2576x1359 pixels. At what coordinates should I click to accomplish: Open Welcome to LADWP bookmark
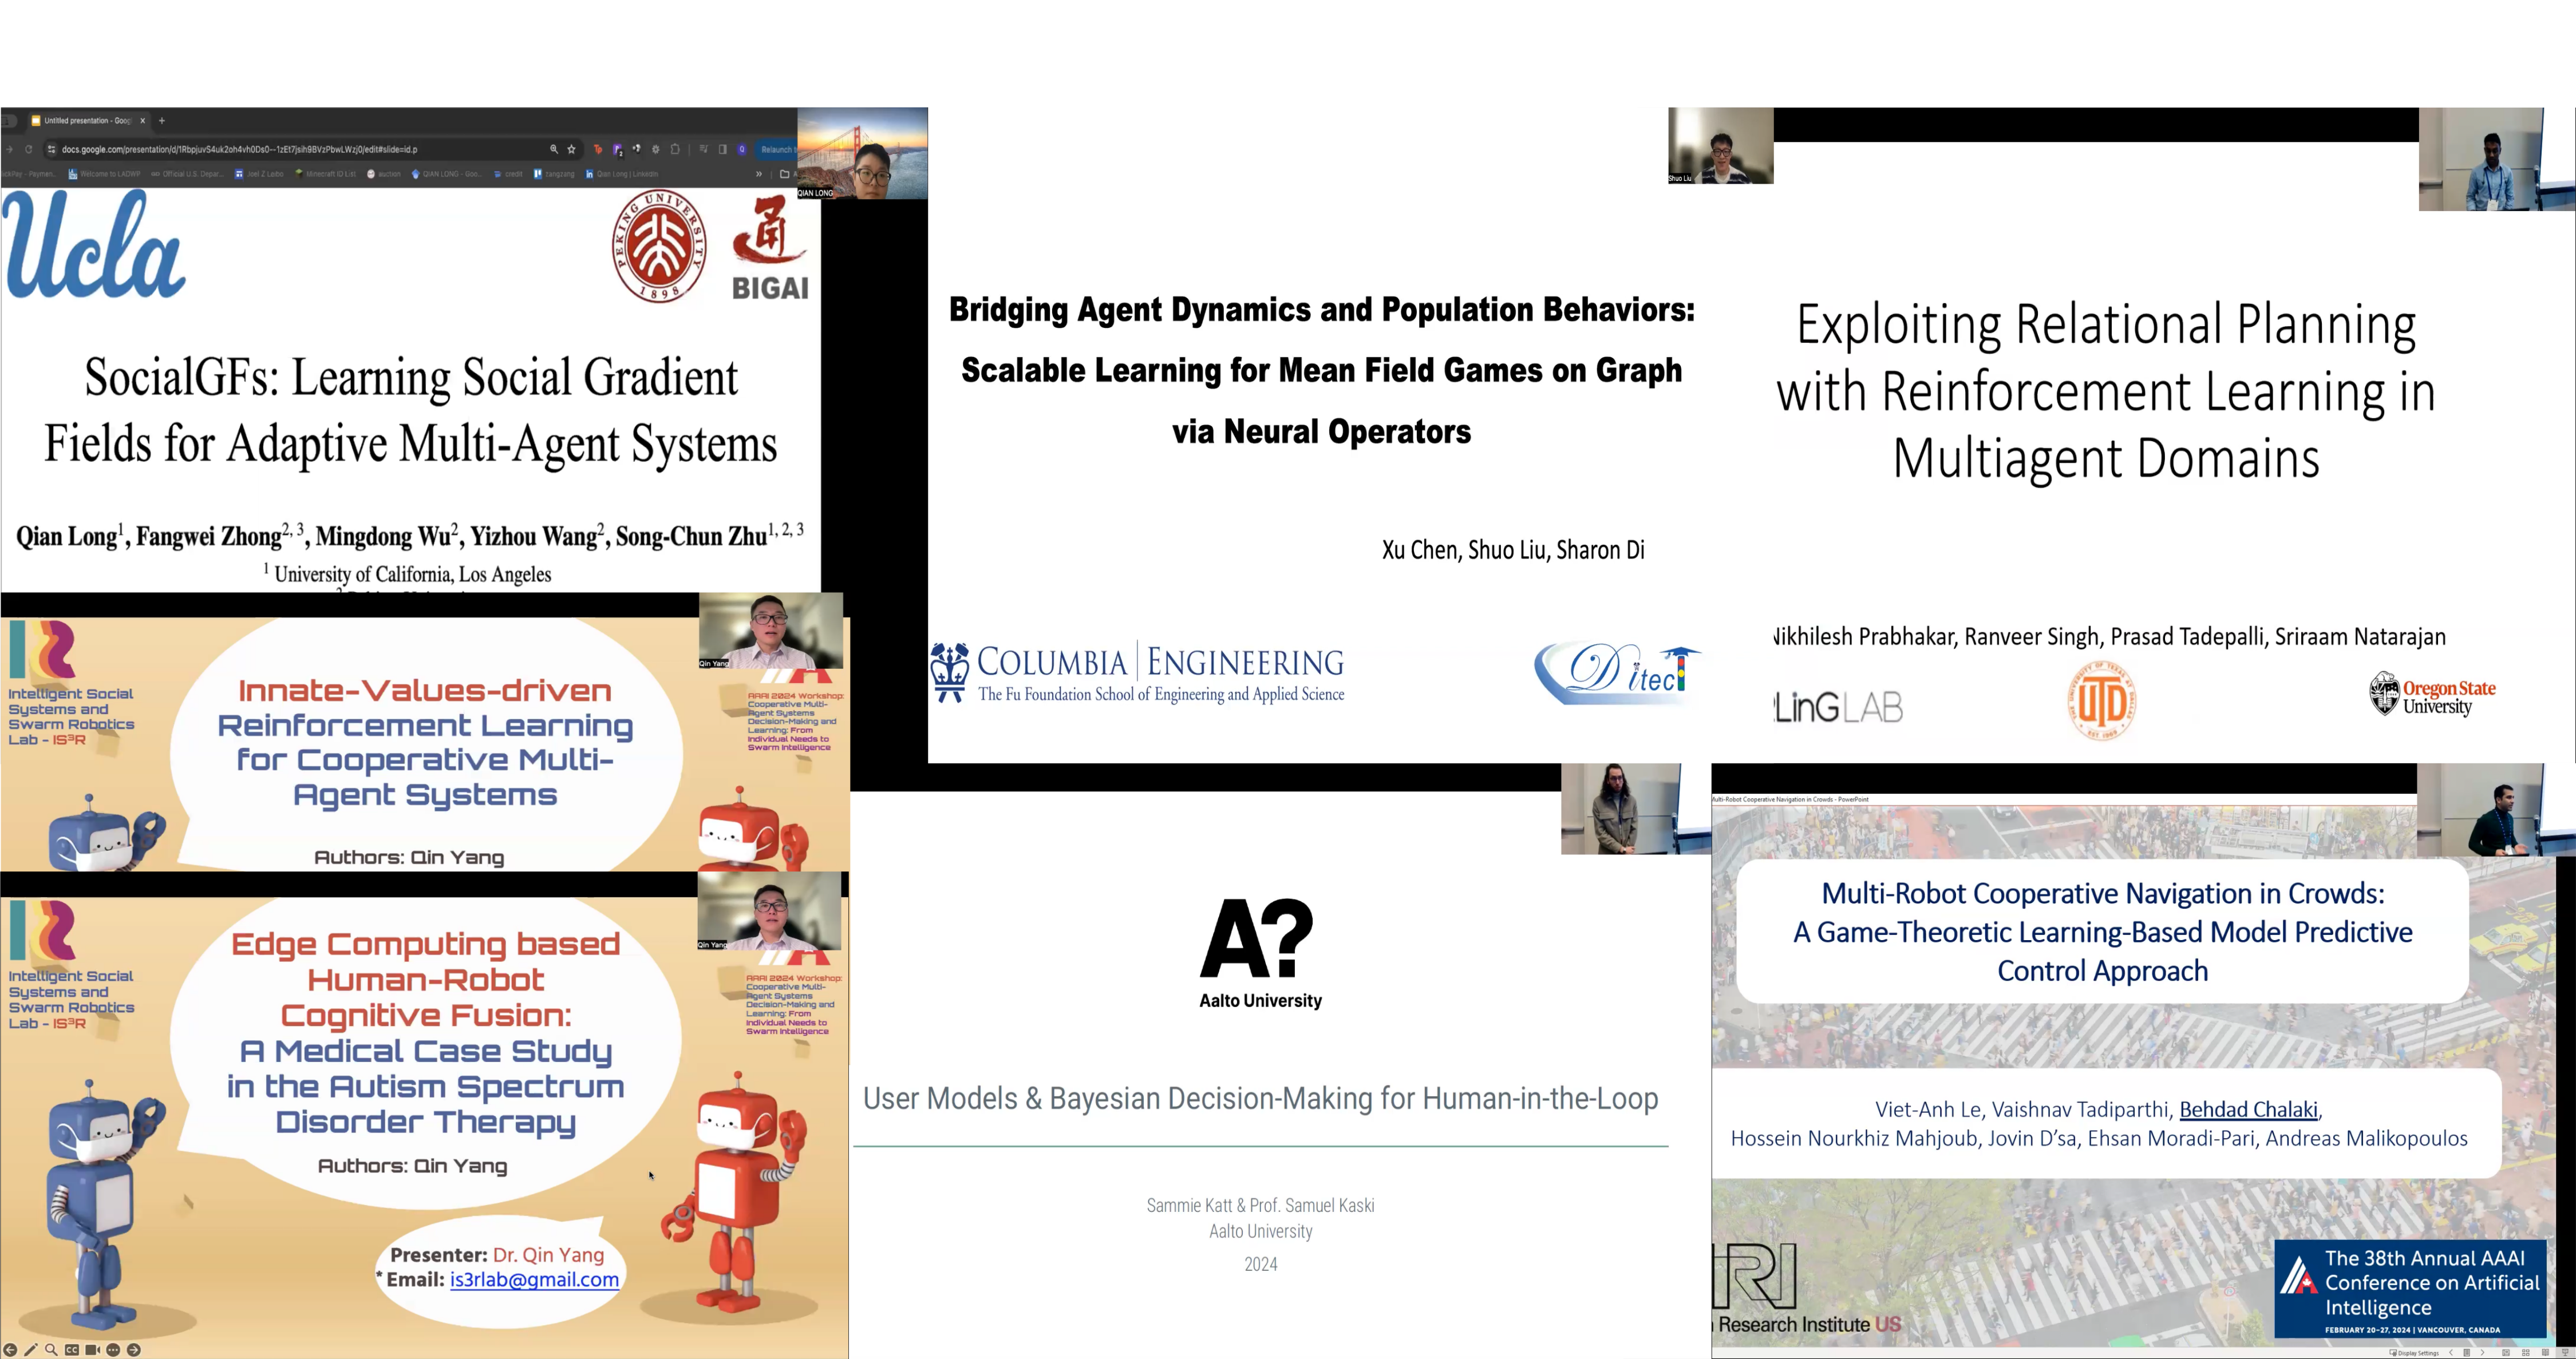pos(105,174)
